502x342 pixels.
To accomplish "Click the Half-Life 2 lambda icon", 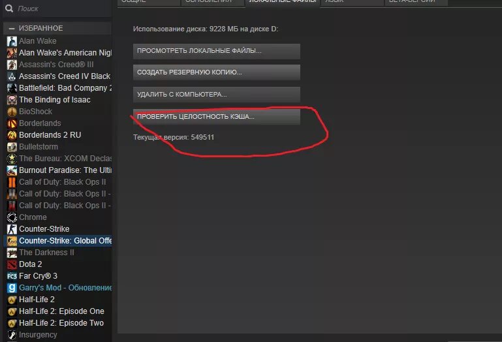I will point(12,300).
